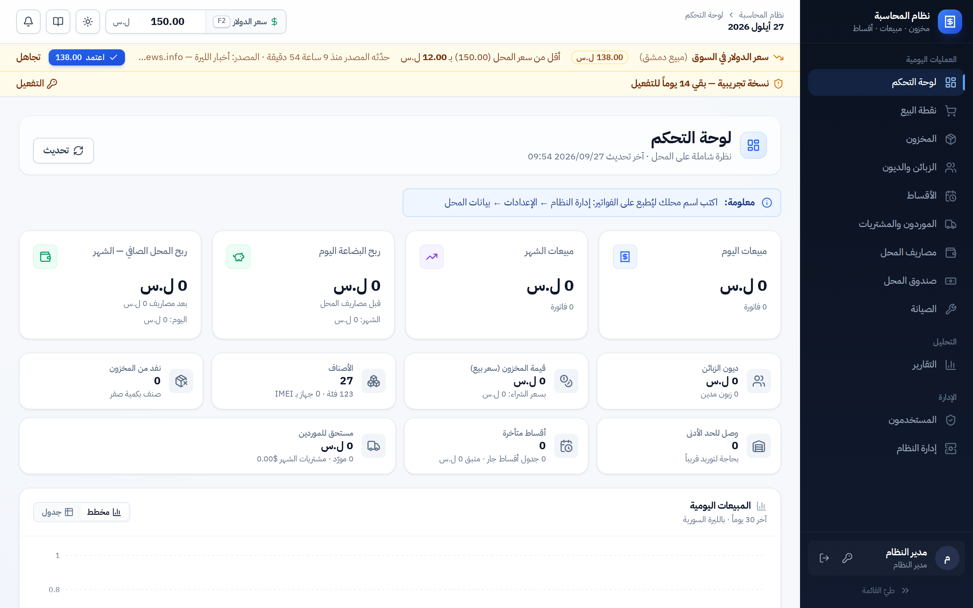Click the bar chart icon for التقارير

coord(950,365)
